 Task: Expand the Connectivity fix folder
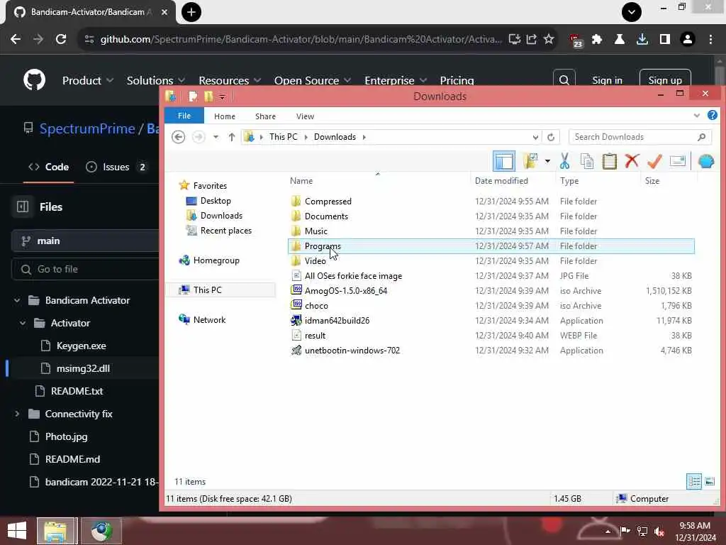tap(17, 414)
